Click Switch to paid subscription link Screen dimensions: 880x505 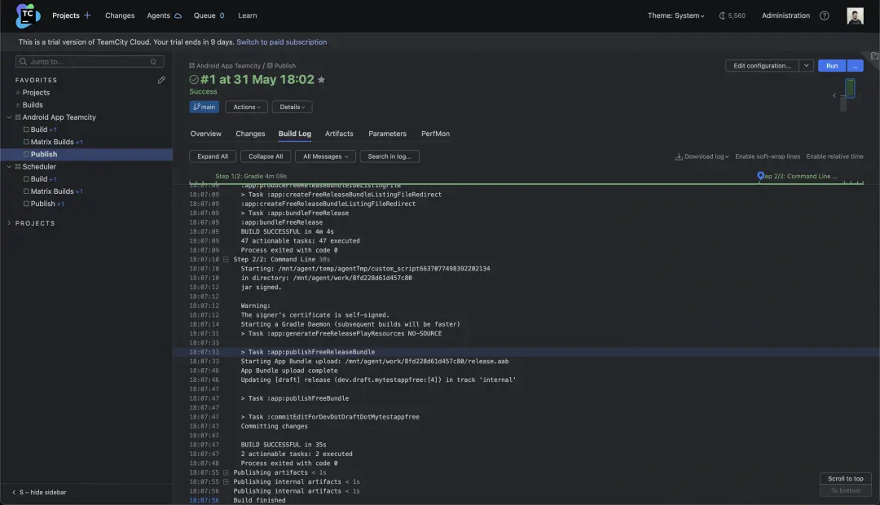pyautogui.click(x=282, y=42)
